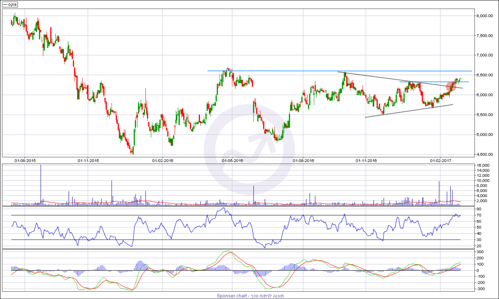
Task: Click the pink breakout circle marker
Action: [451, 86]
